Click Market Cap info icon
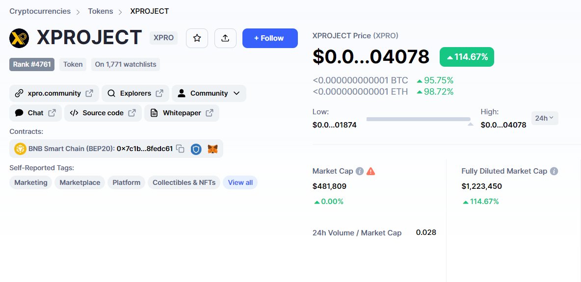 coord(359,171)
